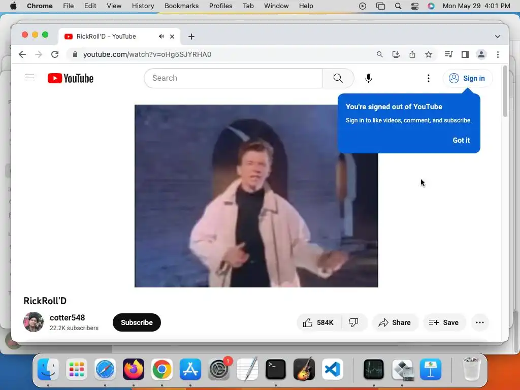520x390 pixels.
Task: Open Chrome profile avatar
Action: coord(481,54)
